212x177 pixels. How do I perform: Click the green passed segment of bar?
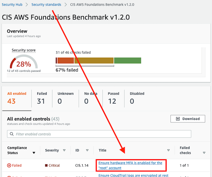pyautogui.click(x=128, y=60)
